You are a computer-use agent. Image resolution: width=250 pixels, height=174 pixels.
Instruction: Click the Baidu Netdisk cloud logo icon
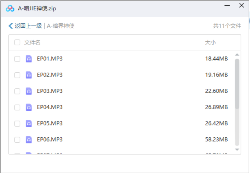click(10, 8)
